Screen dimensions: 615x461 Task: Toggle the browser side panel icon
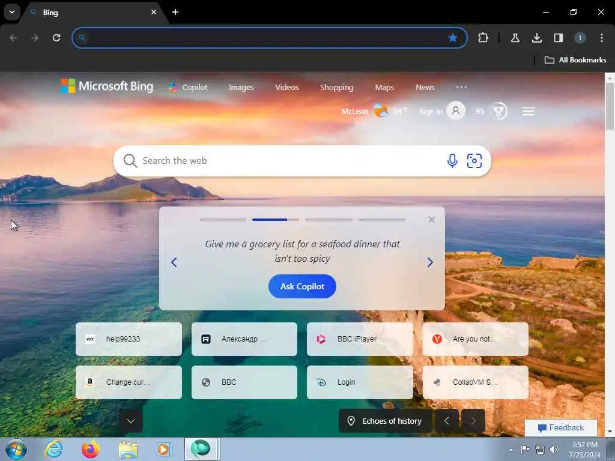click(558, 38)
